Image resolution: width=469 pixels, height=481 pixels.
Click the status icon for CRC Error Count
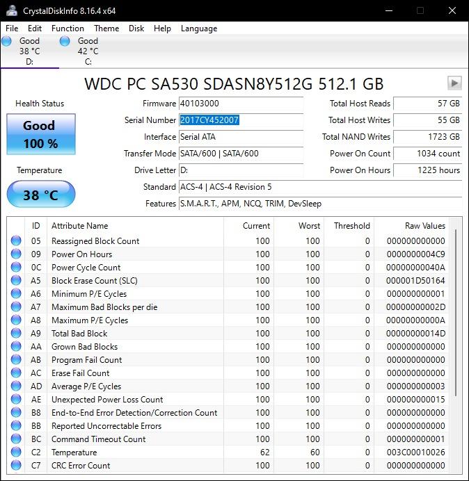click(x=16, y=465)
